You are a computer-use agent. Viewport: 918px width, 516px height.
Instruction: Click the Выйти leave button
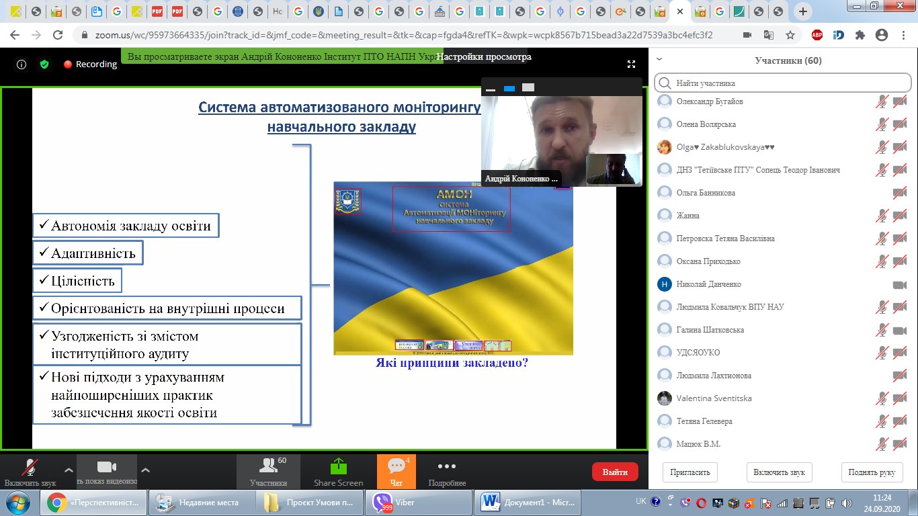click(x=614, y=472)
